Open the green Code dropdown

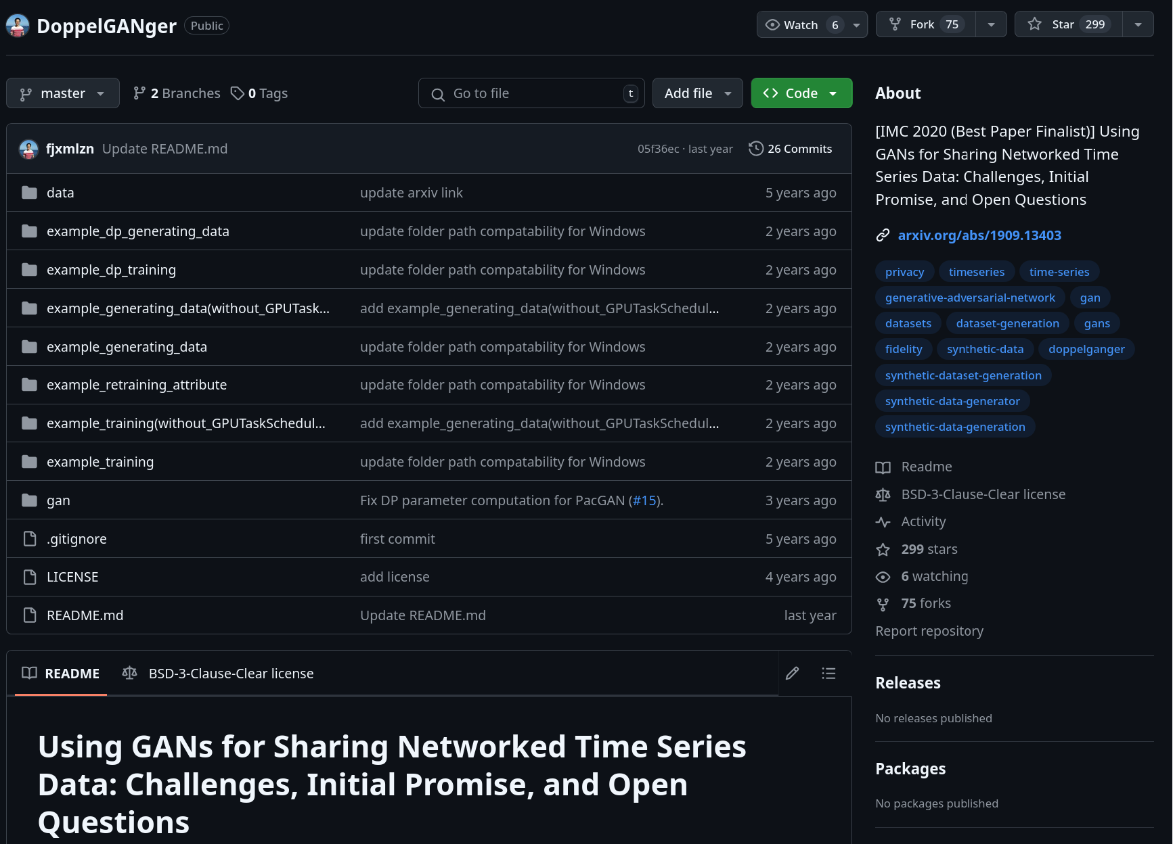tap(801, 93)
